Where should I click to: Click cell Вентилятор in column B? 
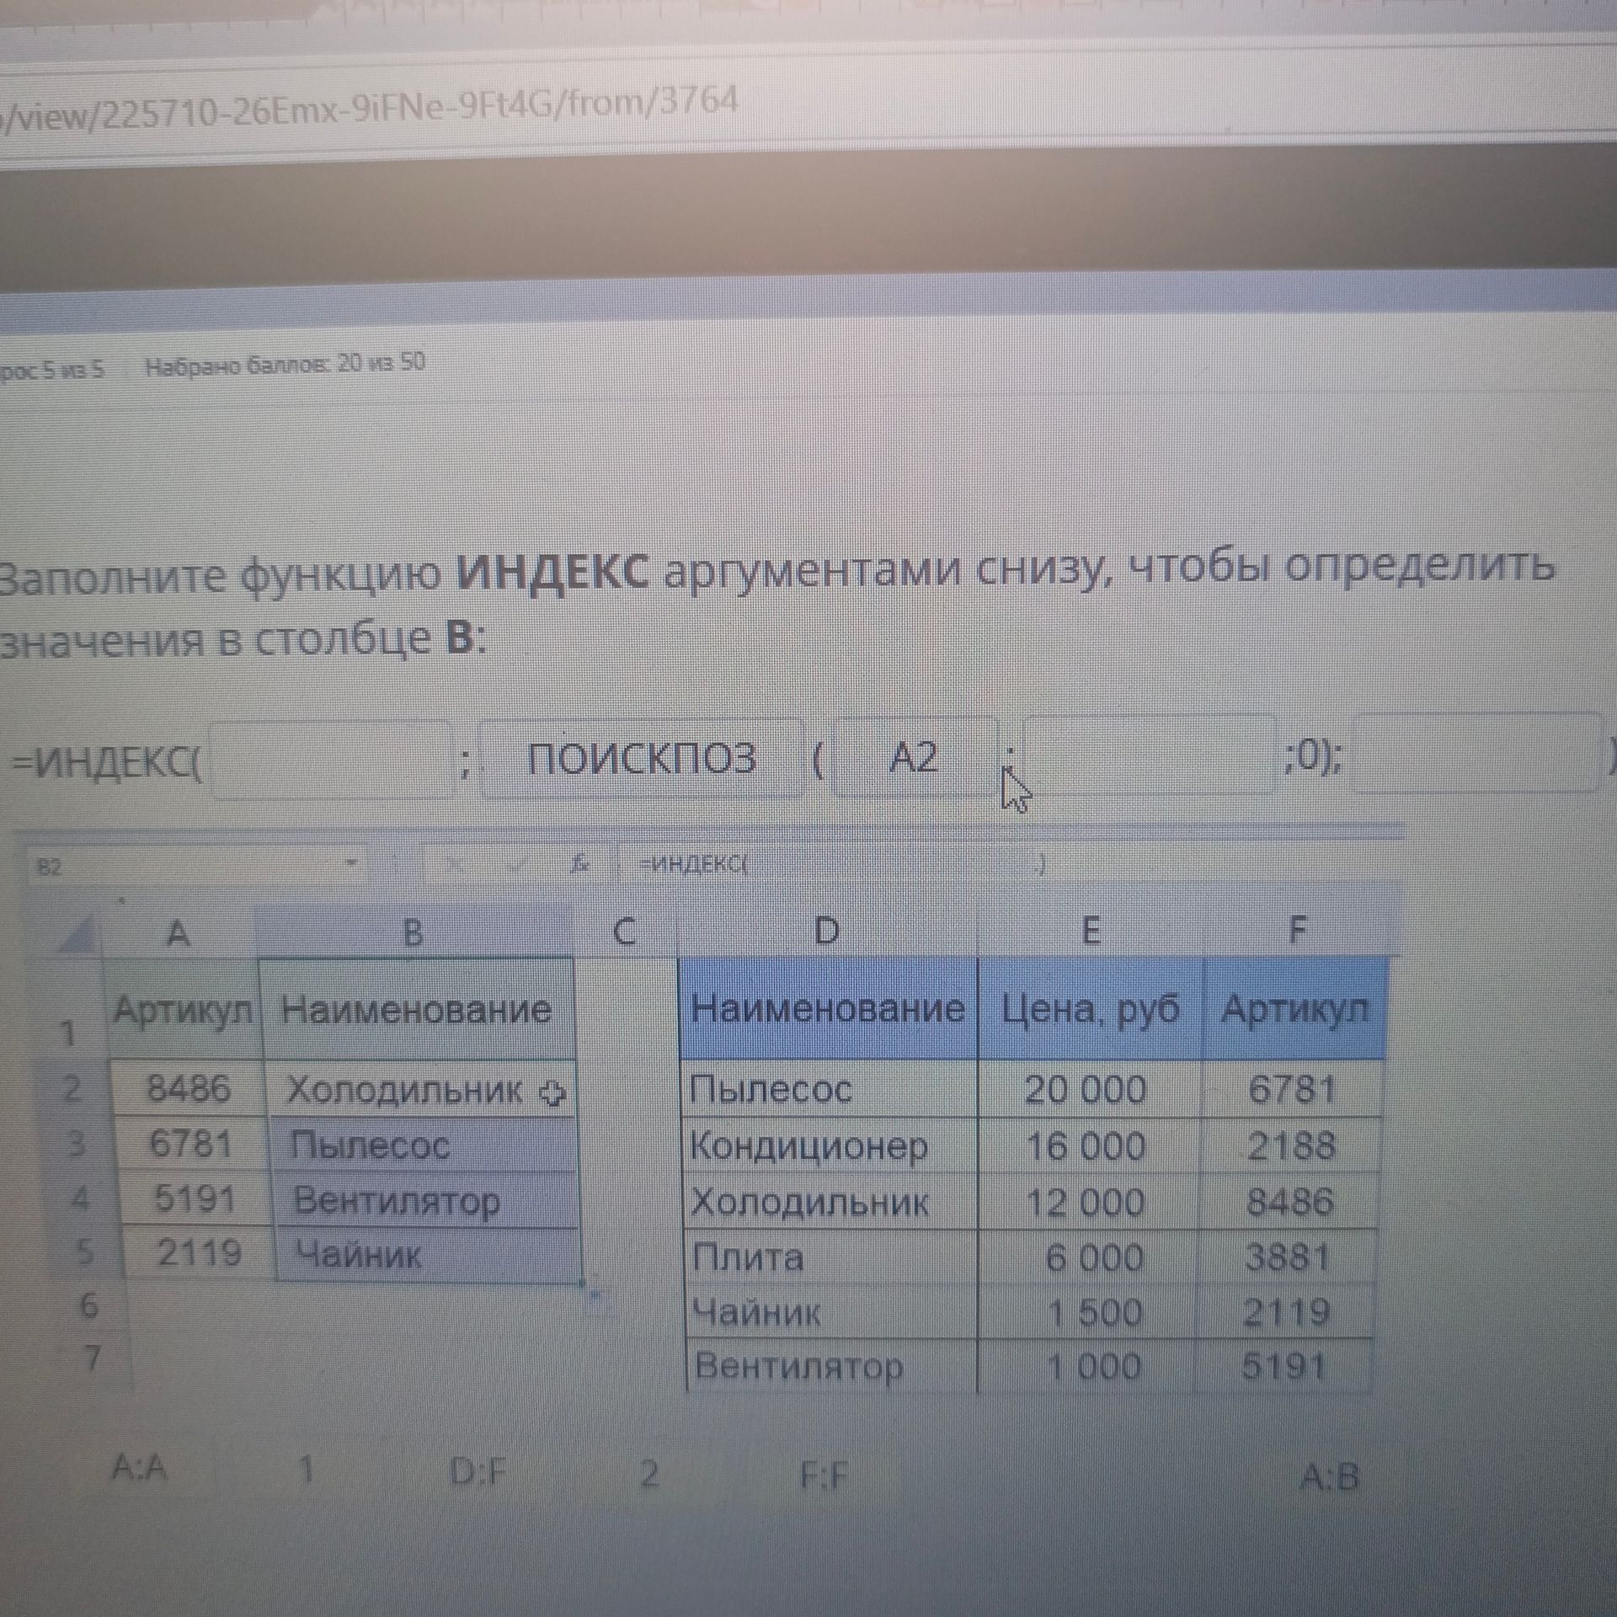(425, 1201)
